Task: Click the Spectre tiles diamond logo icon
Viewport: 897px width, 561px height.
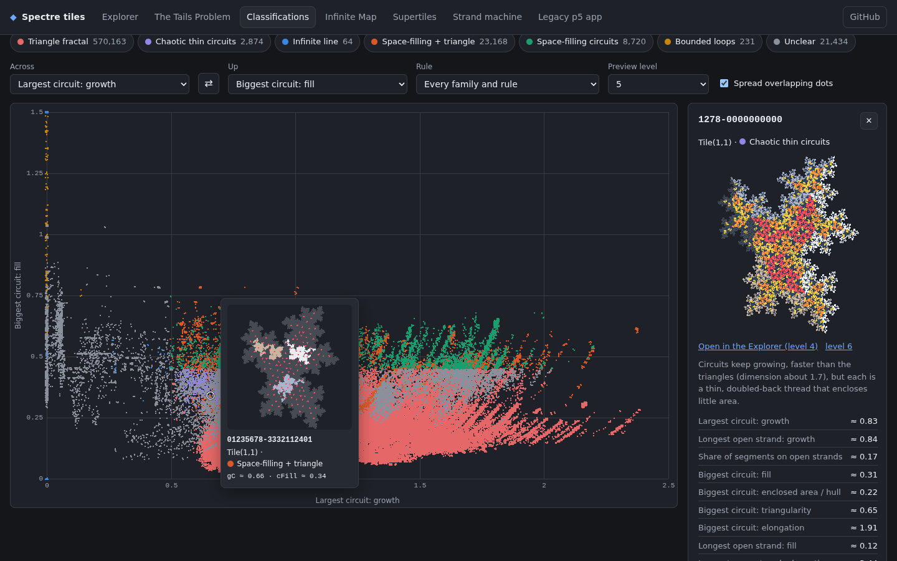Action: 13,17
